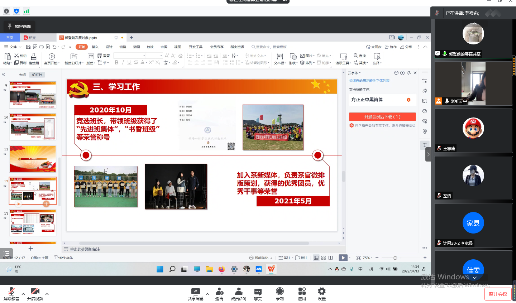Click Leave Meeting (离开会议) button
Viewport: 516px width, 303px height.
point(498,294)
